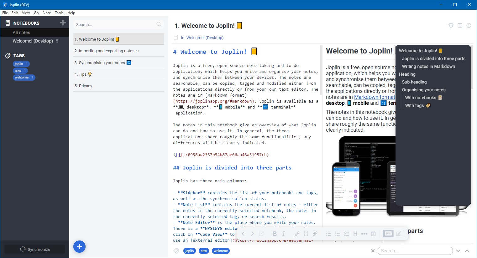Follow the Markdown format link in preview

tap(375, 97)
